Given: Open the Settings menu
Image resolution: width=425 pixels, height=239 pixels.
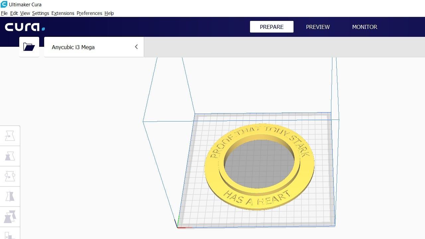Looking at the screenshot, I should coord(41,13).
